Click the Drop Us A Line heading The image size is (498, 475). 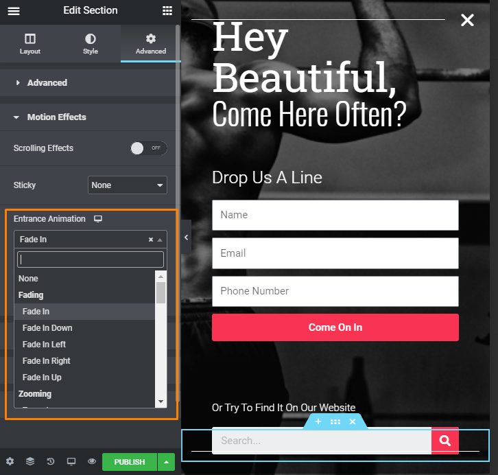point(267,177)
